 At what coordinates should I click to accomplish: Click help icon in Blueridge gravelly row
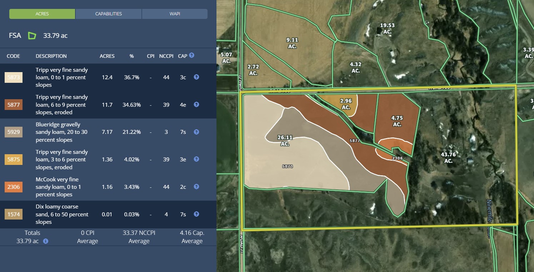196,132
